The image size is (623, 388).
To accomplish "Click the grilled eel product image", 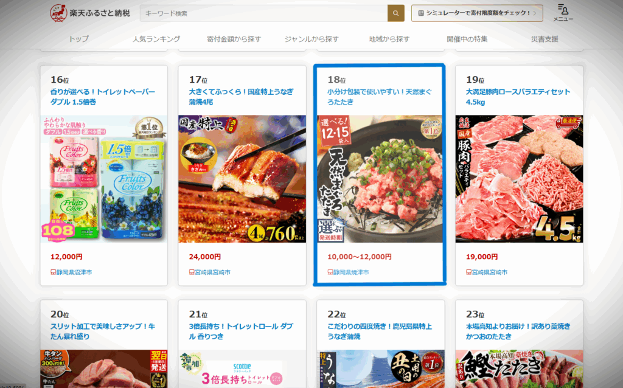I will 242,179.
